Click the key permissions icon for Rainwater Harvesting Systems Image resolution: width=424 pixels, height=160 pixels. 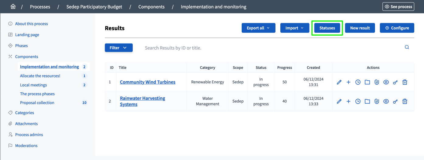pos(395,101)
